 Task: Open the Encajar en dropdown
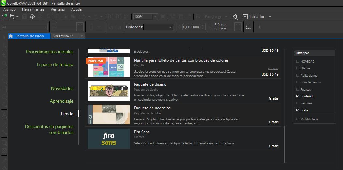click(x=215, y=17)
